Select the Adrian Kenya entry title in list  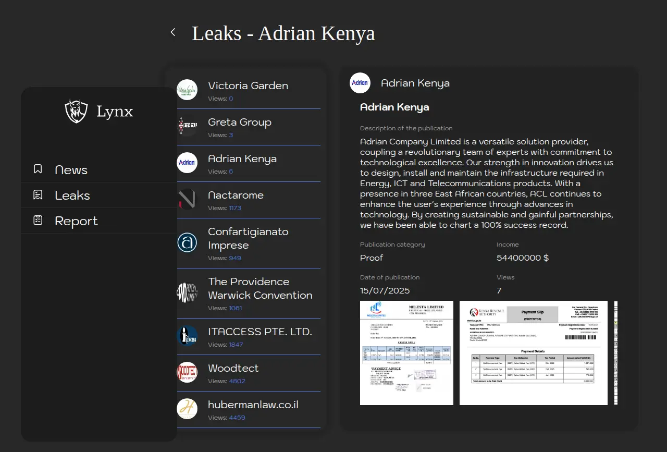[x=242, y=158]
